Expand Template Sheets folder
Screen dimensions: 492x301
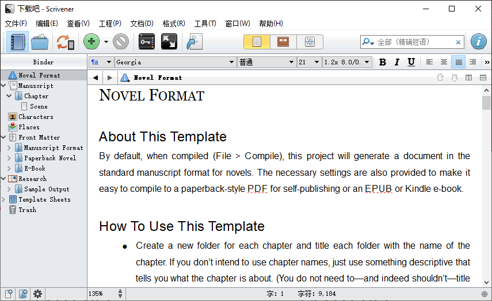3,199
